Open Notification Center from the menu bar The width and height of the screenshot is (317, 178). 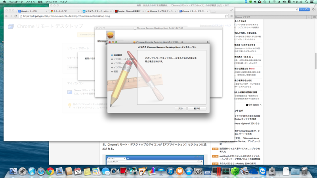click(312, 2)
